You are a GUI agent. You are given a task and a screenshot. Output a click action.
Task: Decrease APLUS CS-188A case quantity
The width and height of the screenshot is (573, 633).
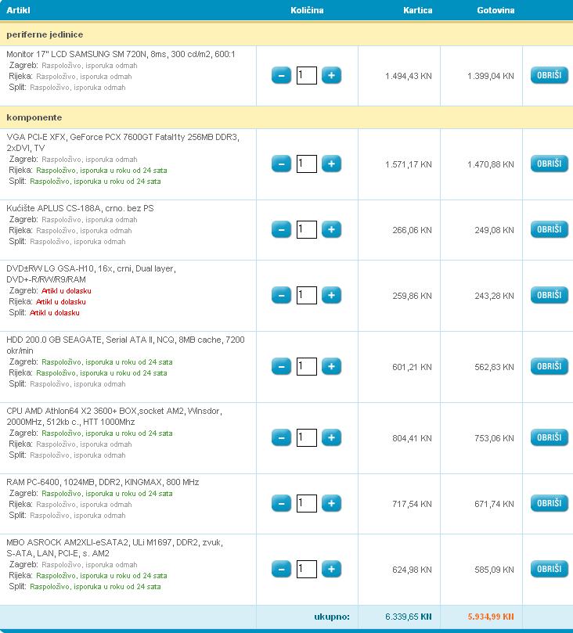point(282,230)
